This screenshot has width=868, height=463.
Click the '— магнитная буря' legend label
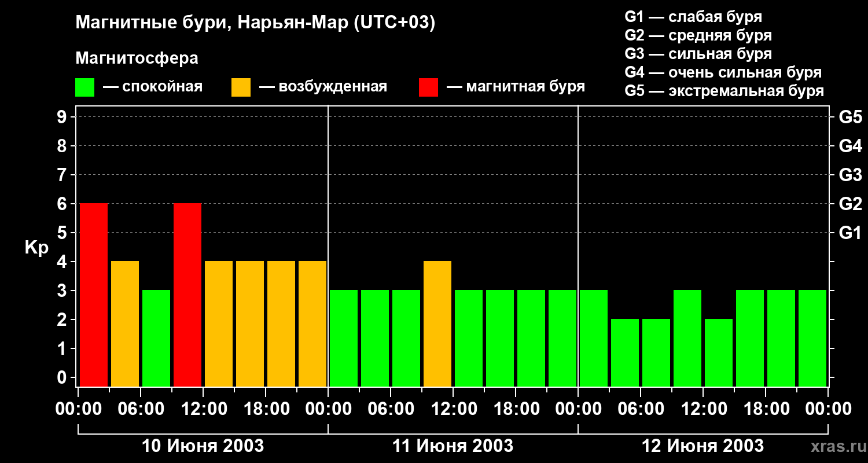tap(516, 87)
